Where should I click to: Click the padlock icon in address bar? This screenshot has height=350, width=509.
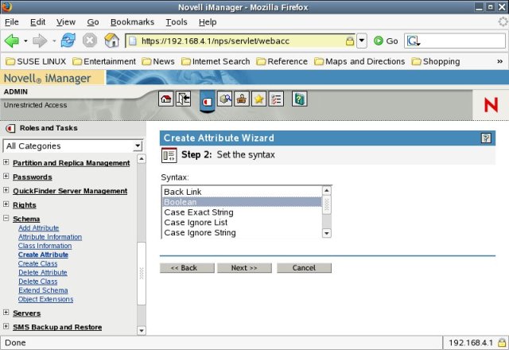[x=350, y=41]
